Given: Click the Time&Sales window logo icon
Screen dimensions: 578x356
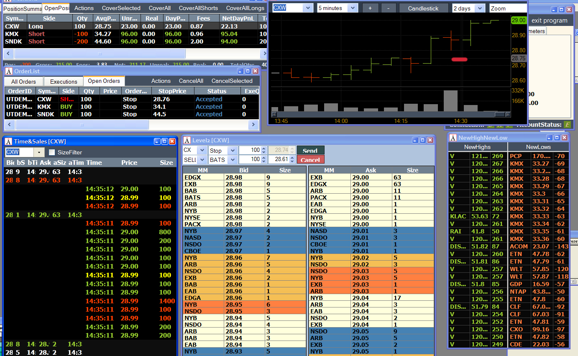Looking at the screenshot, I should click(9, 141).
